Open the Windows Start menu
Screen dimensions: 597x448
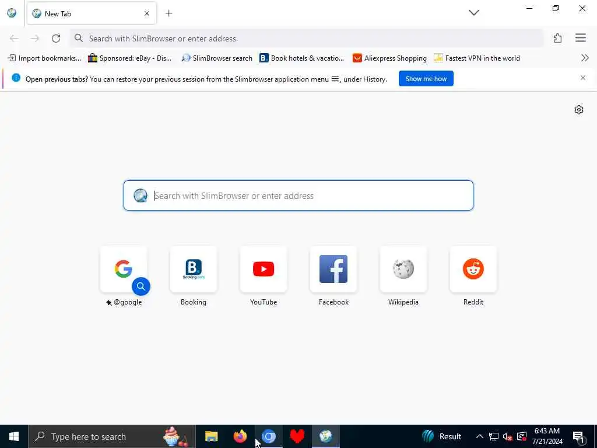14,436
